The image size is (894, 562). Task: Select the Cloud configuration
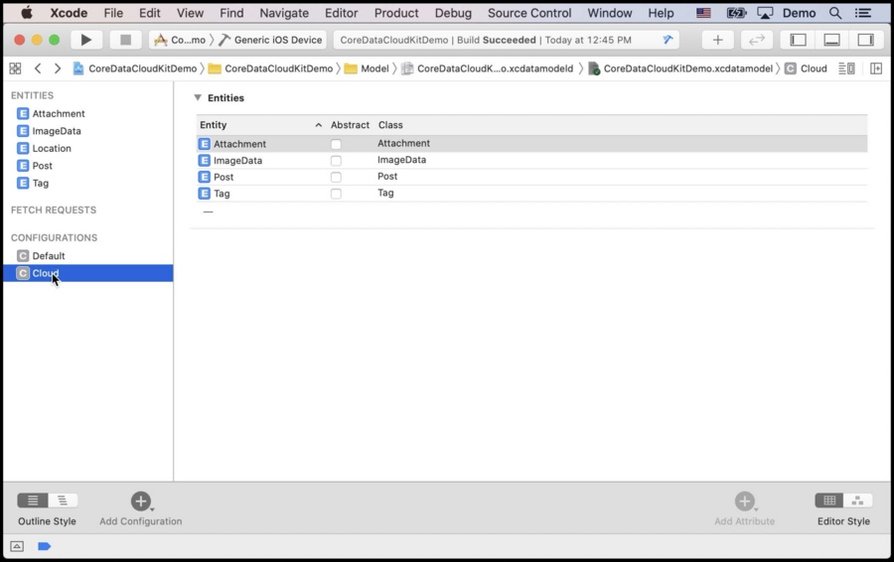(87, 273)
